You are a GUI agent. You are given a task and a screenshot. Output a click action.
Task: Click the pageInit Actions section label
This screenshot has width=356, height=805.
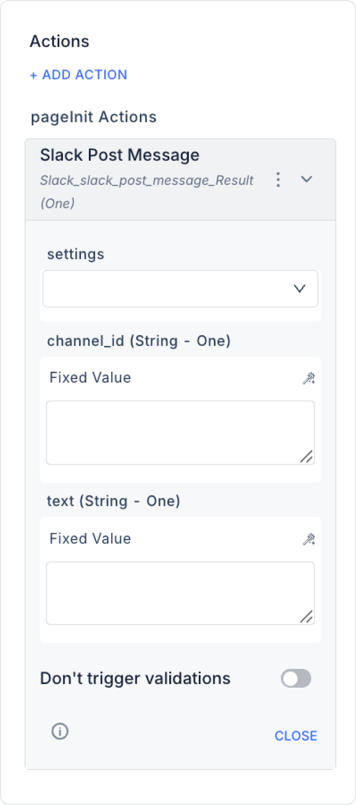tap(93, 117)
